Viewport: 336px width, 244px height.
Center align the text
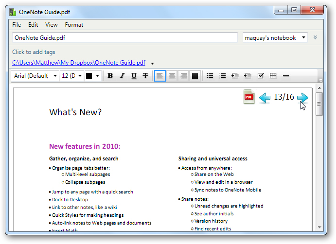(172, 76)
